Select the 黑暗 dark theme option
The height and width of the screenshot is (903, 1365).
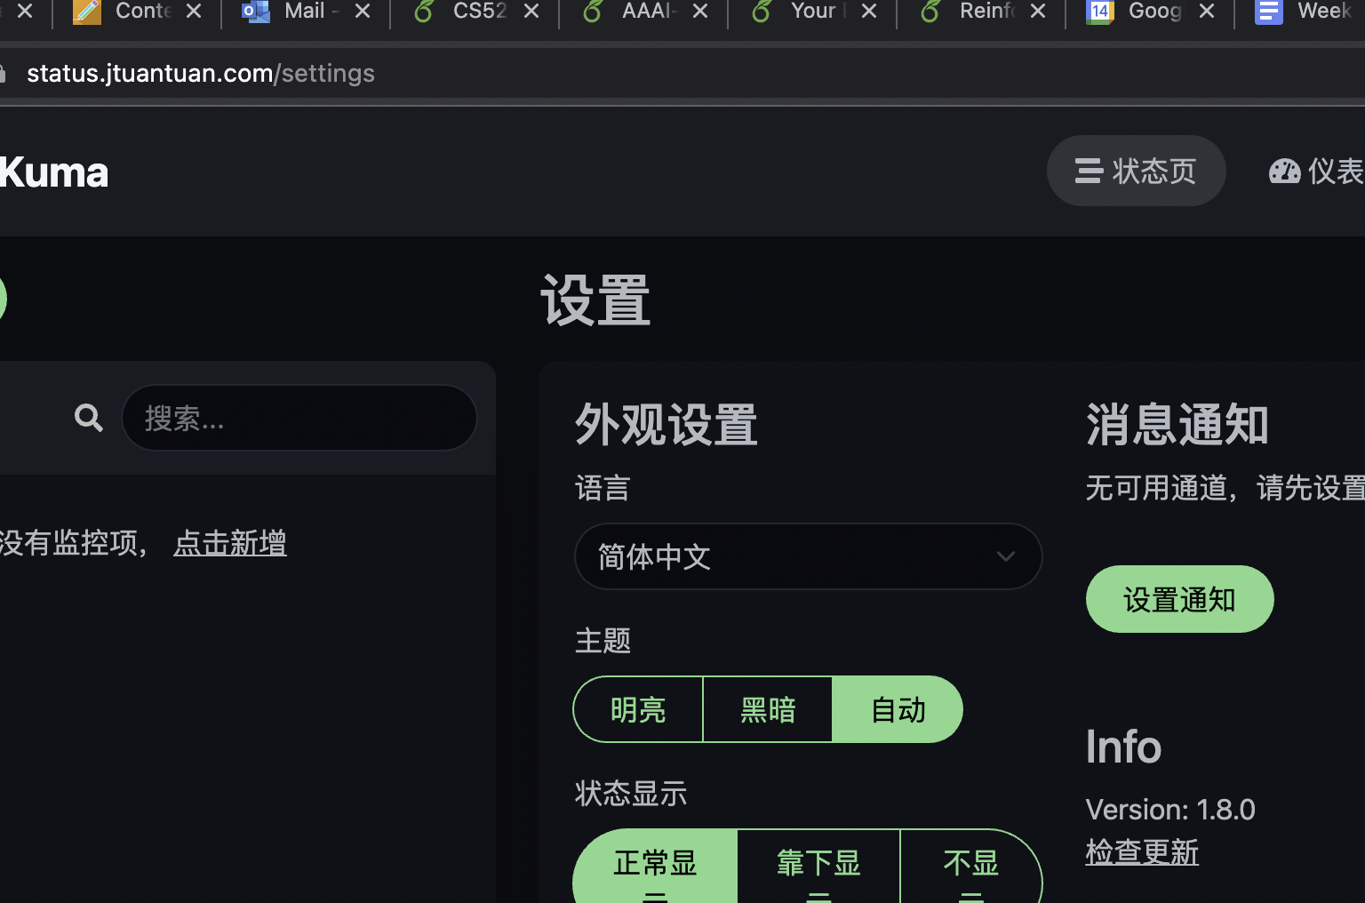tap(768, 709)
